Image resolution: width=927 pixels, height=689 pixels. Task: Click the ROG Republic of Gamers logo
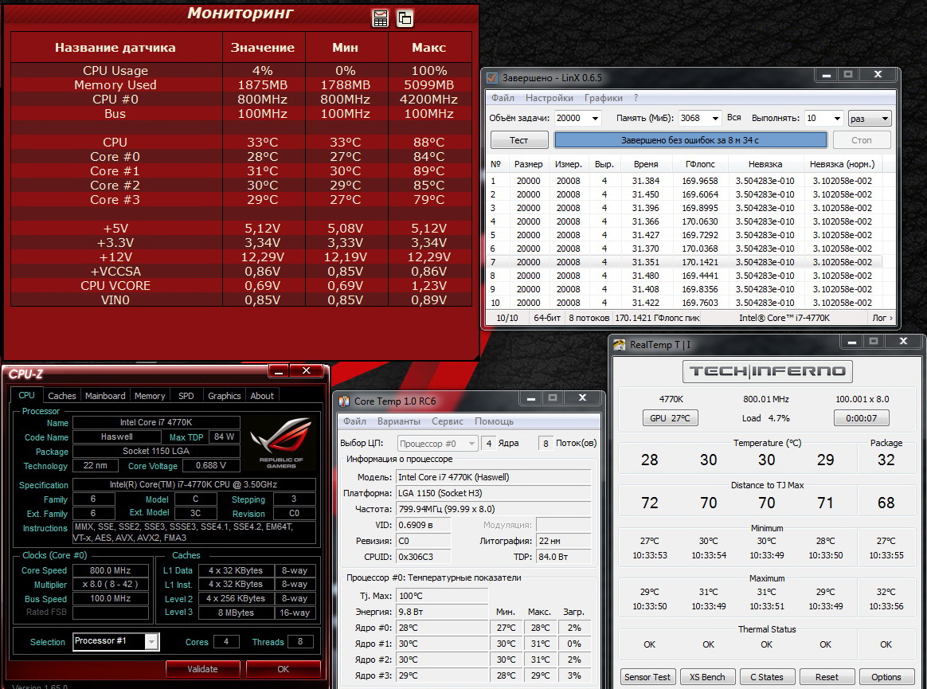(x=281, y=442)
